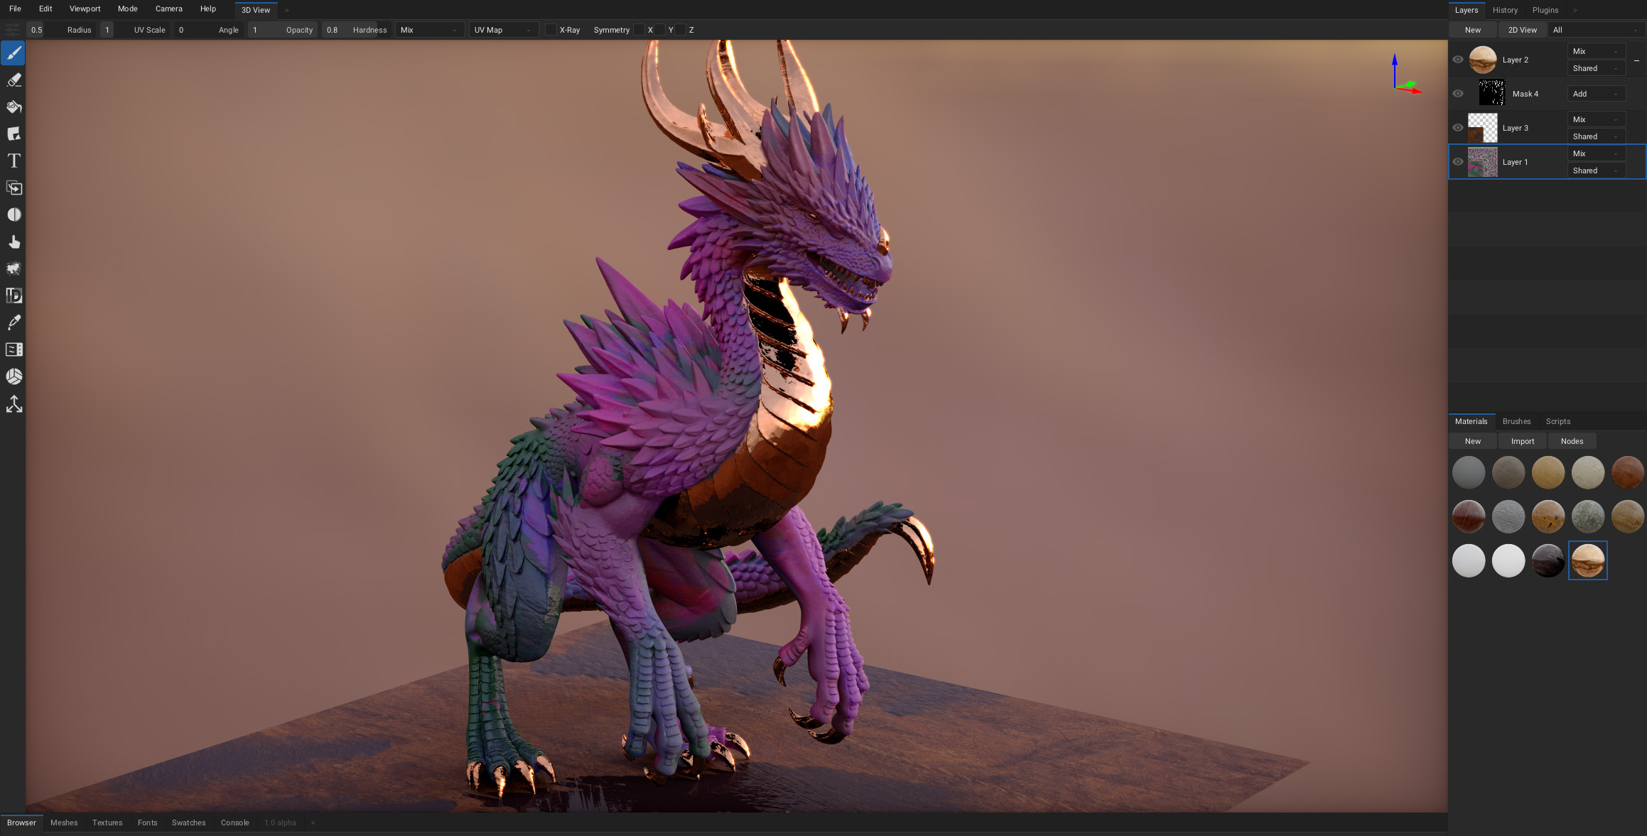Pick the Smudge finger tool

(x=13, y=242)
